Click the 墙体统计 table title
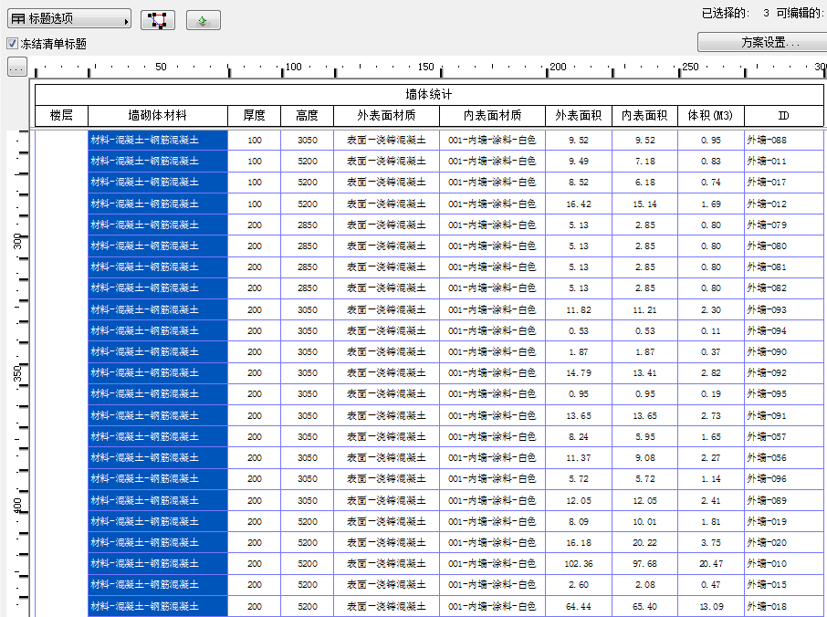 click(429, 96)
